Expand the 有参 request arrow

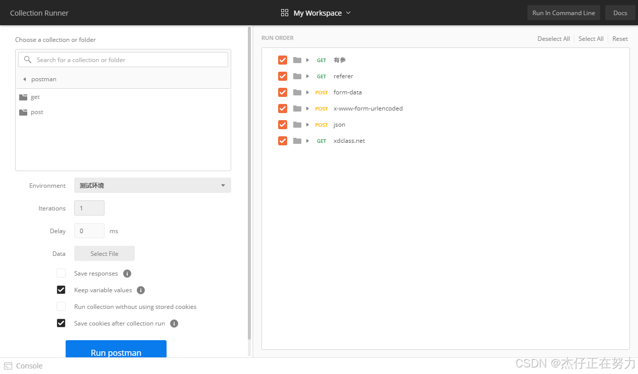[307, 60]
